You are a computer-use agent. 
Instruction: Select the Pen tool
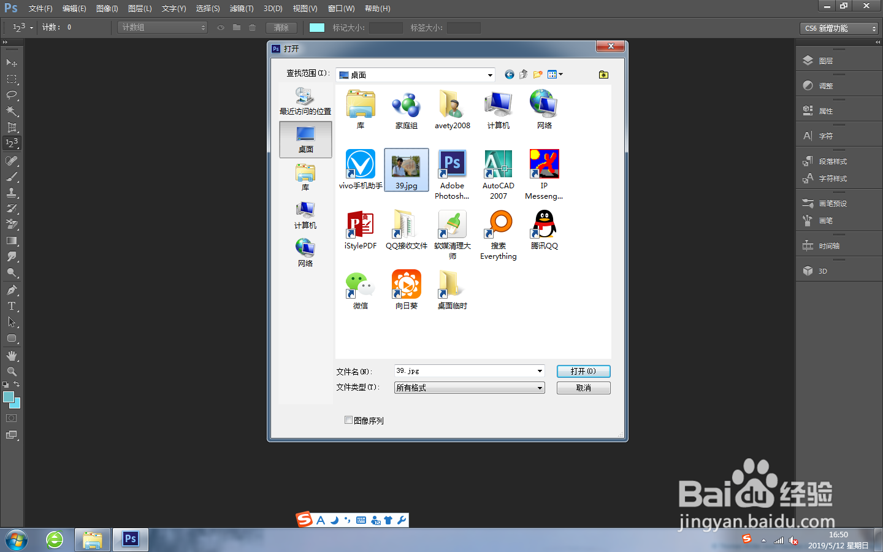pyautogui.click(x=12, y=290)
